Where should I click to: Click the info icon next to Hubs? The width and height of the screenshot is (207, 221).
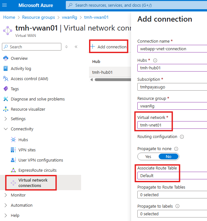[155, 60]
